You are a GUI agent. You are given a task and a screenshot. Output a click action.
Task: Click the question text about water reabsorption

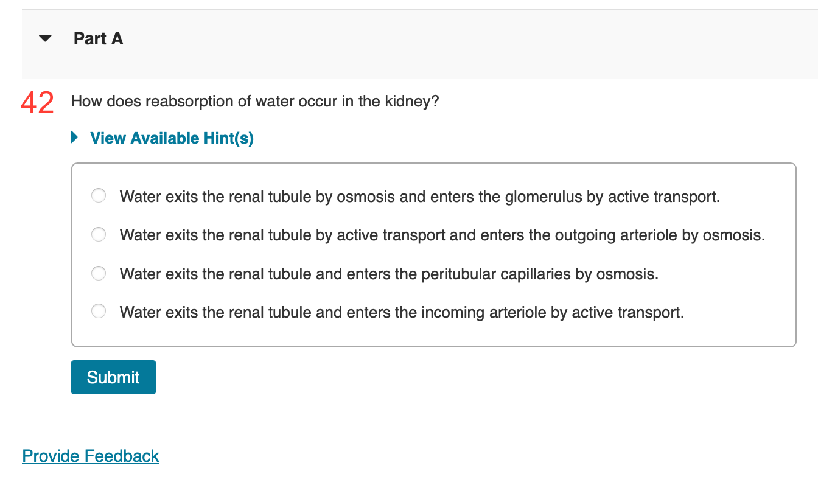point(254,102)
